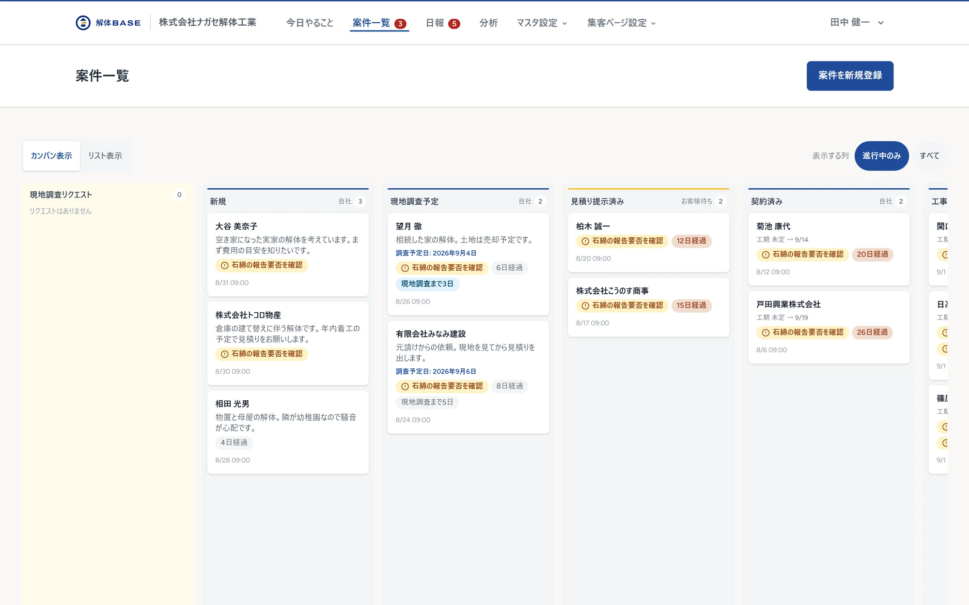Click warning icon on 戸田興業株式会社 card

point(766,333)
